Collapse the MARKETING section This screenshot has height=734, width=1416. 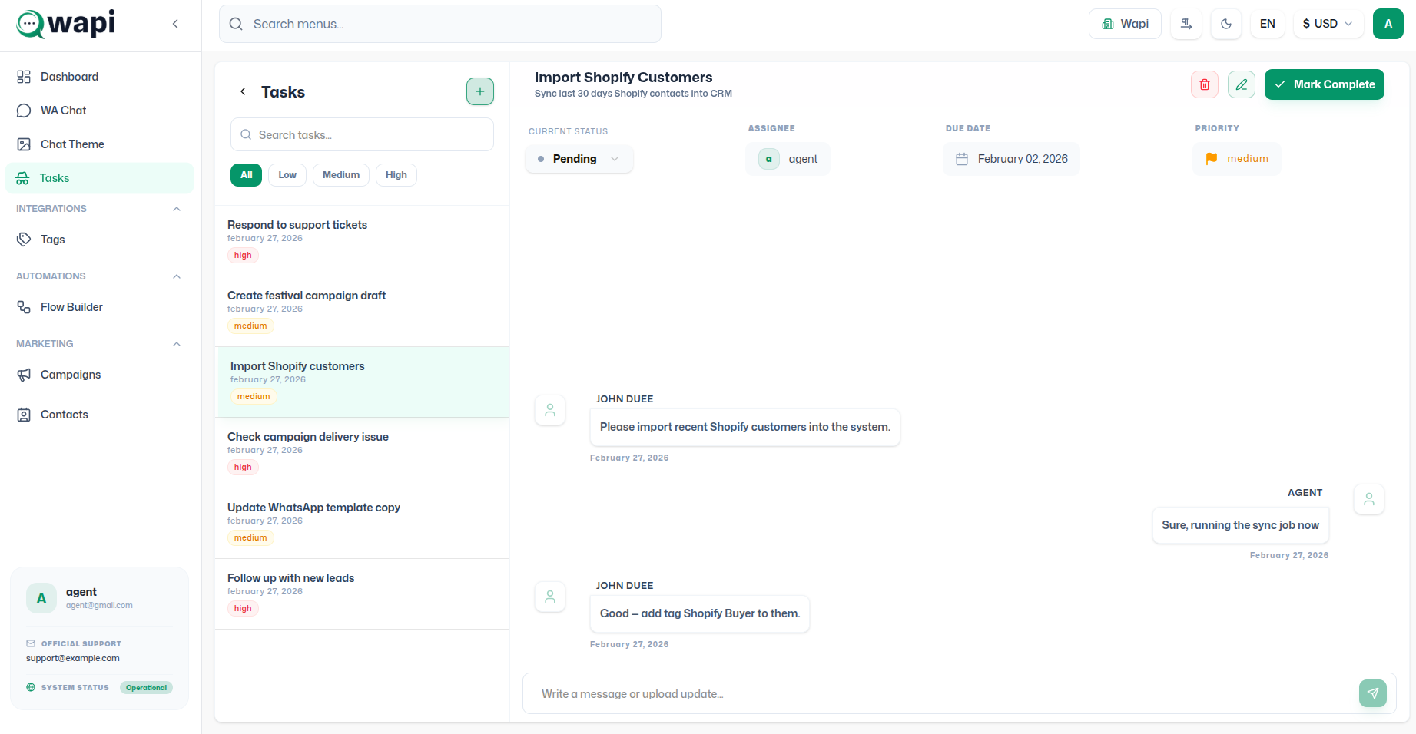pyautogui.click(x=177, y=344)
